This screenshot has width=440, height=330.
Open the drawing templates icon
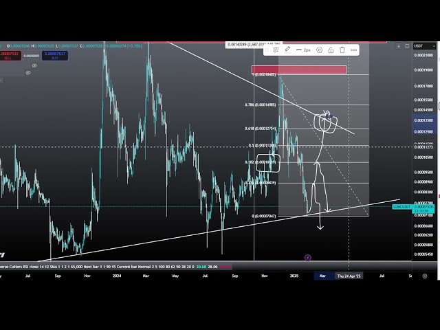(x=276, y=50)
